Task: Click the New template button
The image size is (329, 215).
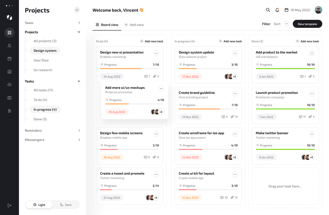Action: (307, 24)
